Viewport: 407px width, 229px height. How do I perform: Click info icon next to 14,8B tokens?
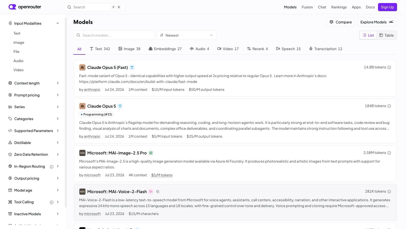tap(389, 67)
